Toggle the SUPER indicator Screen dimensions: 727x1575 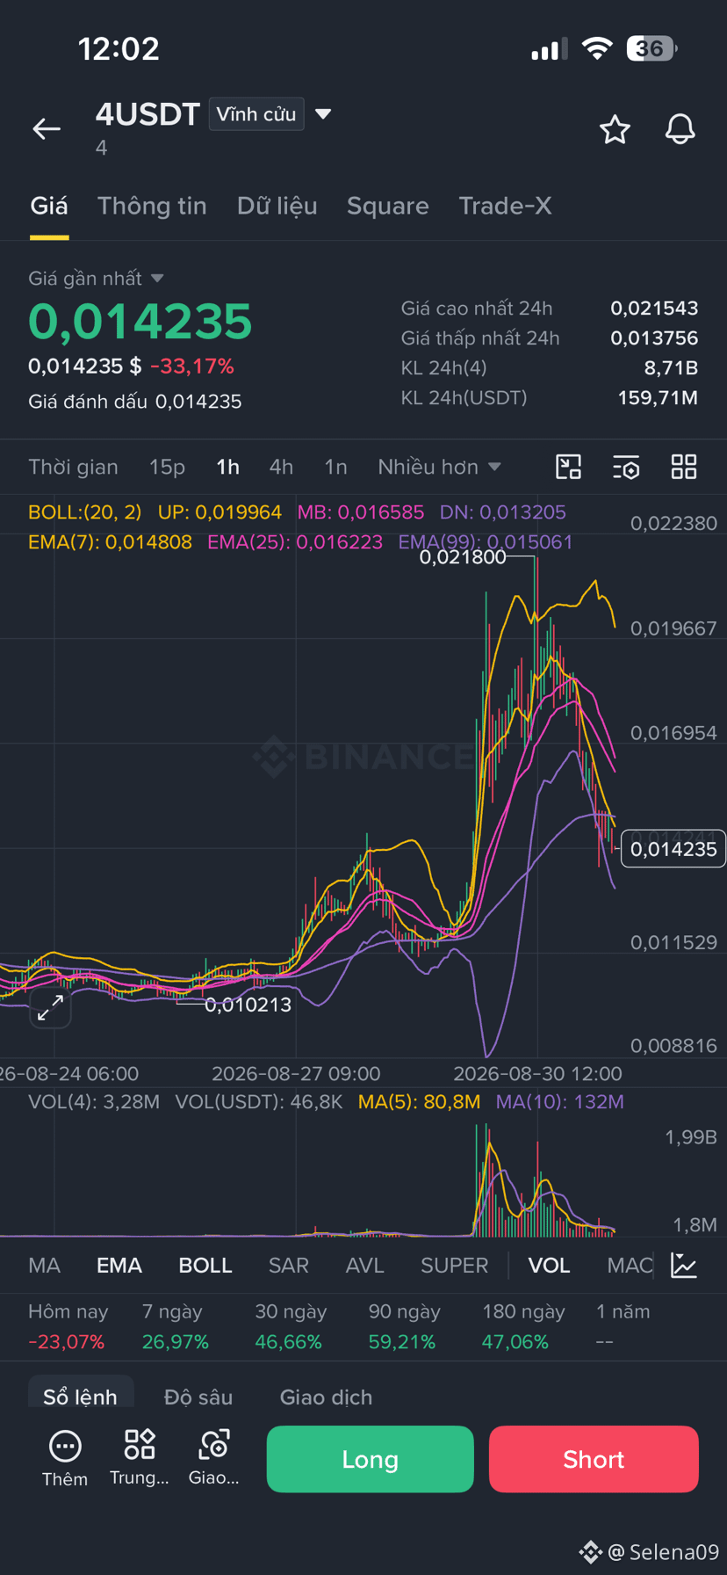pyautogui.click(x=454, y=1265)
